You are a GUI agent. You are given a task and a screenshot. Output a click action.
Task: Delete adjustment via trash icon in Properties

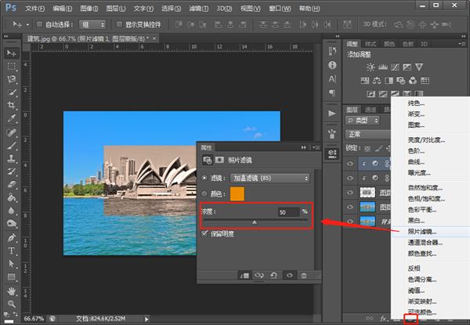(x=304, y=275)
